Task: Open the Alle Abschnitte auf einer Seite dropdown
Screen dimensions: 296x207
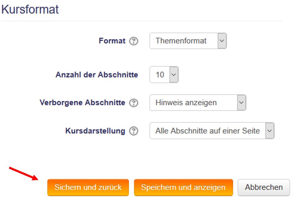Action: tap(207, 131)
